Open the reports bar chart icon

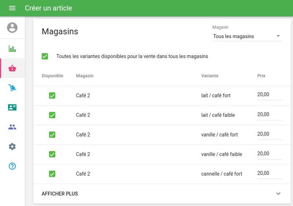pos(12,49)
